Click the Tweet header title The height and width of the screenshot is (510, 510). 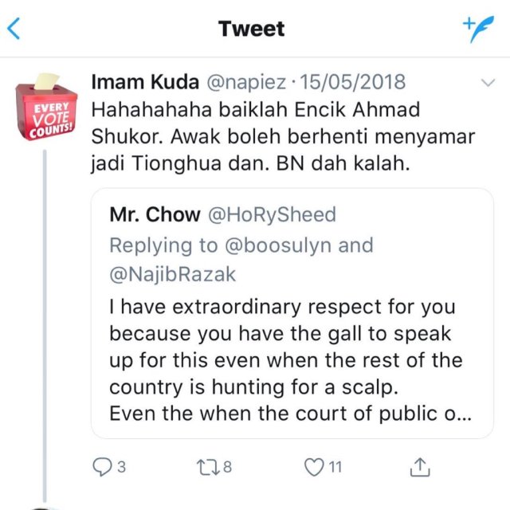251,29
